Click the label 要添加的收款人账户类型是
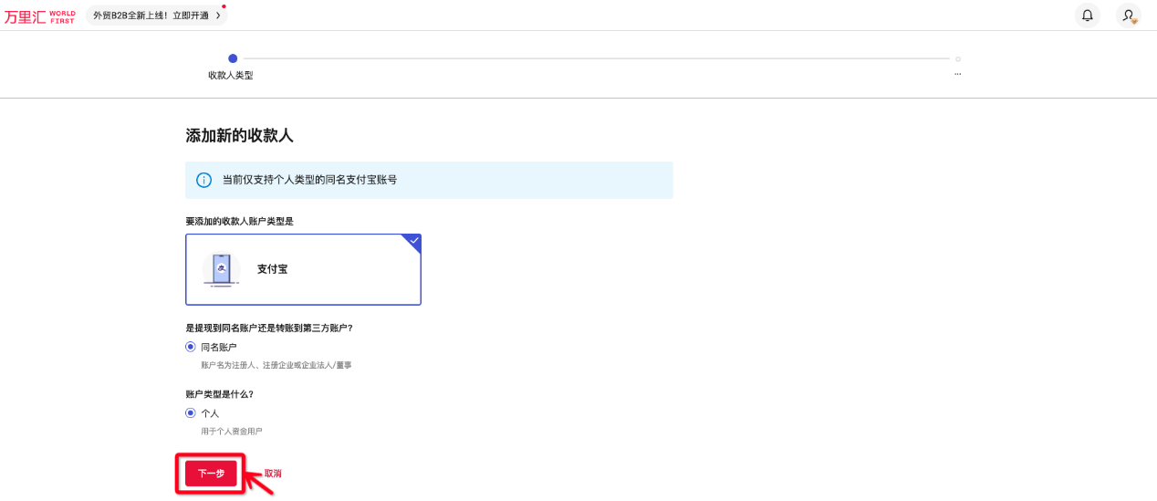The width and height of the screenshot is (1157, 501). [239, 221]
